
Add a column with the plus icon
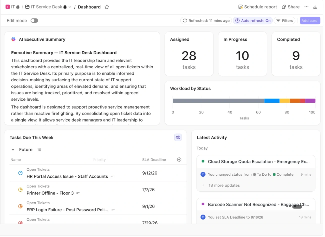pos(179,160)
